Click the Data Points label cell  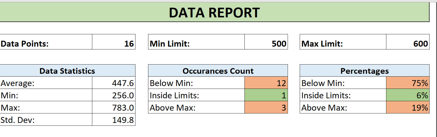tap(46, 42)
